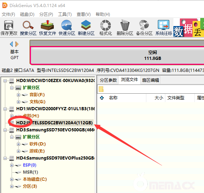Open the 分区(P) menu
The height and width of the screenshot is (193, 204).
click(46, 14)
